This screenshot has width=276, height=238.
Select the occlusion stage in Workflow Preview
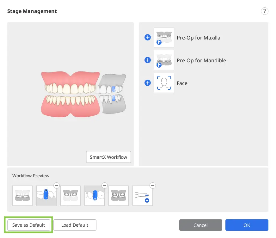(119, 196)
